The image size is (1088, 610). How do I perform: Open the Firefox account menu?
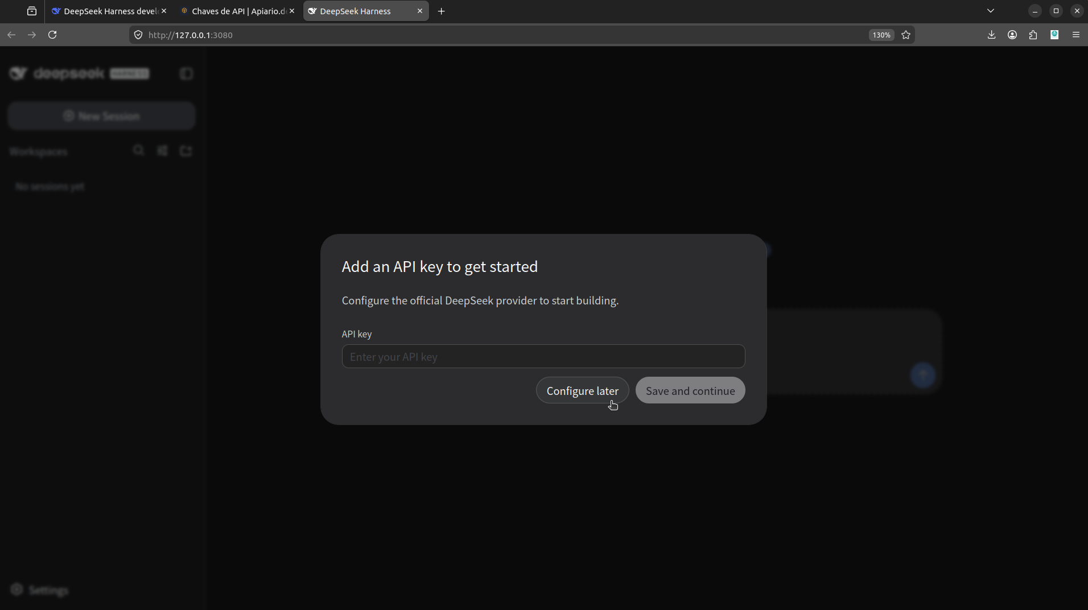(x=1012, y=35)
